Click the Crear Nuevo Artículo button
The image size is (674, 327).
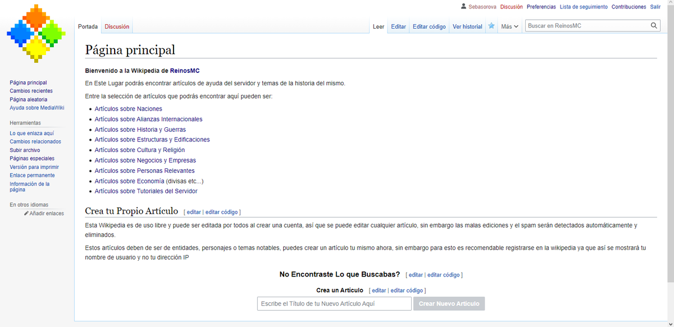(449, 303)
